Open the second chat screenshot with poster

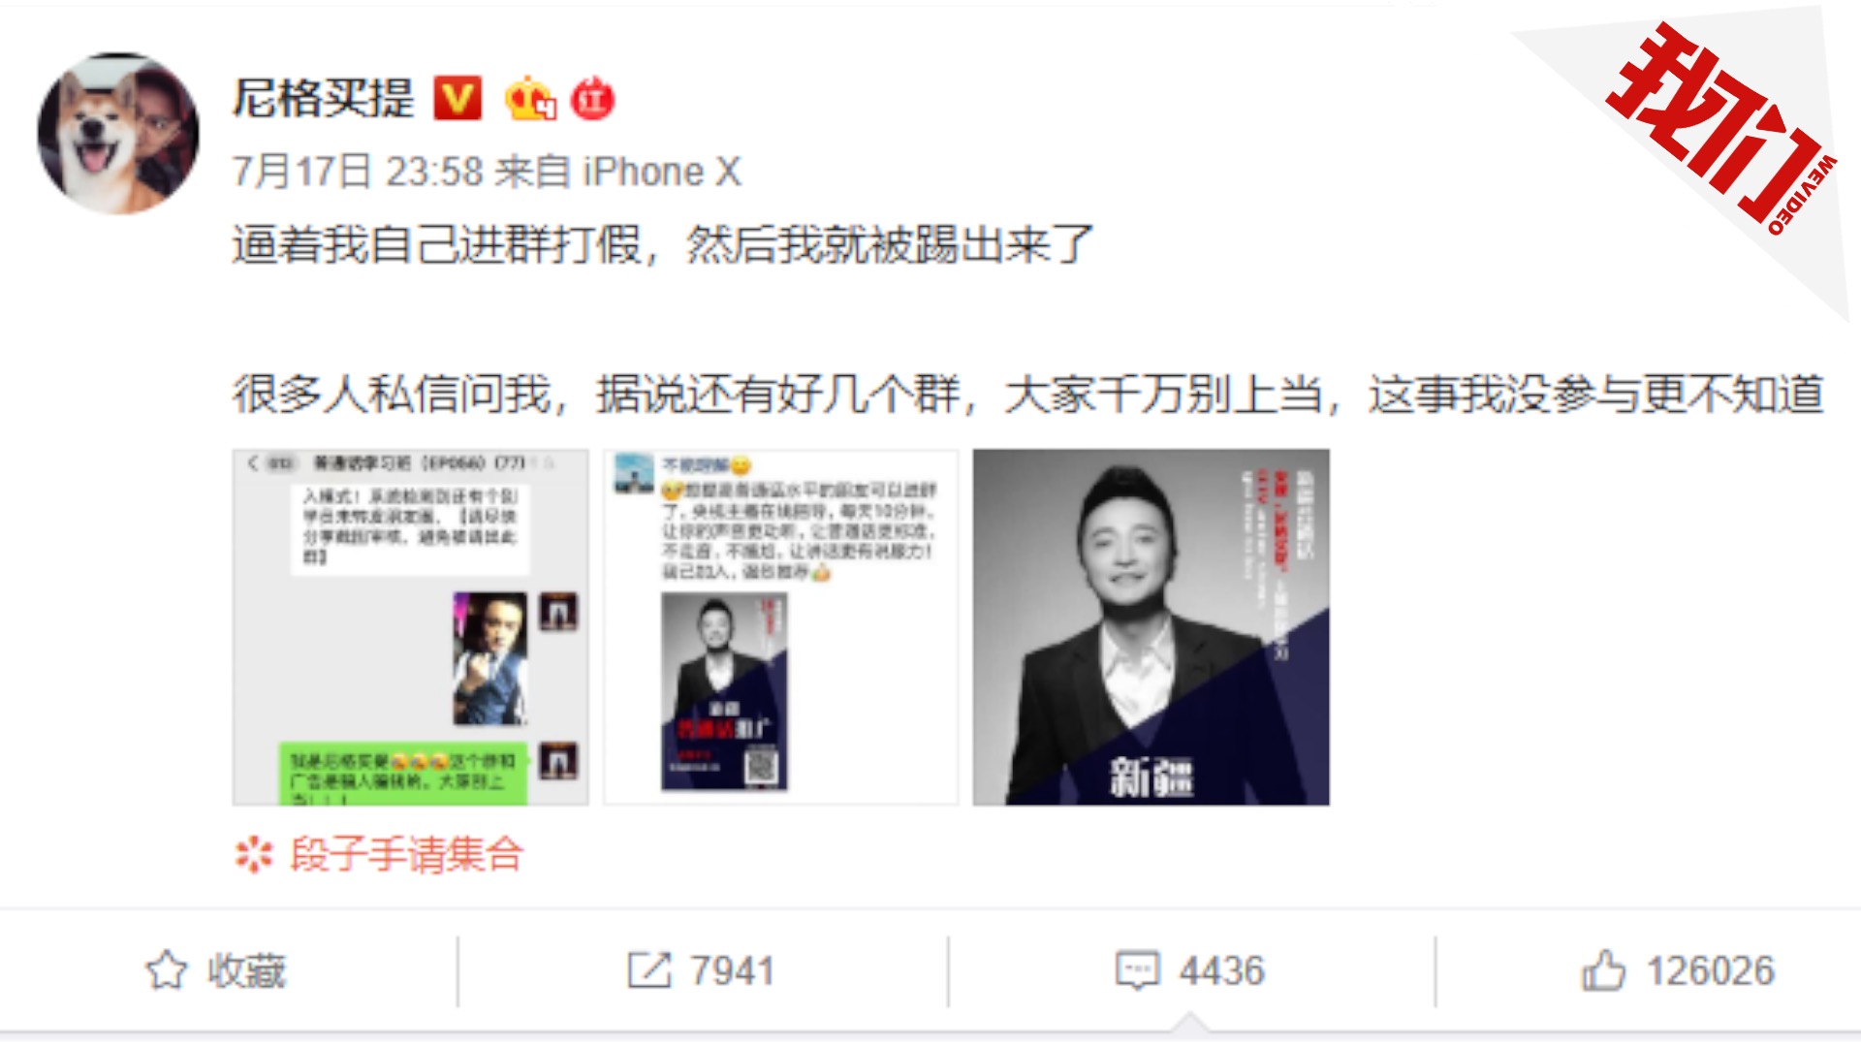tap(781, 627)
